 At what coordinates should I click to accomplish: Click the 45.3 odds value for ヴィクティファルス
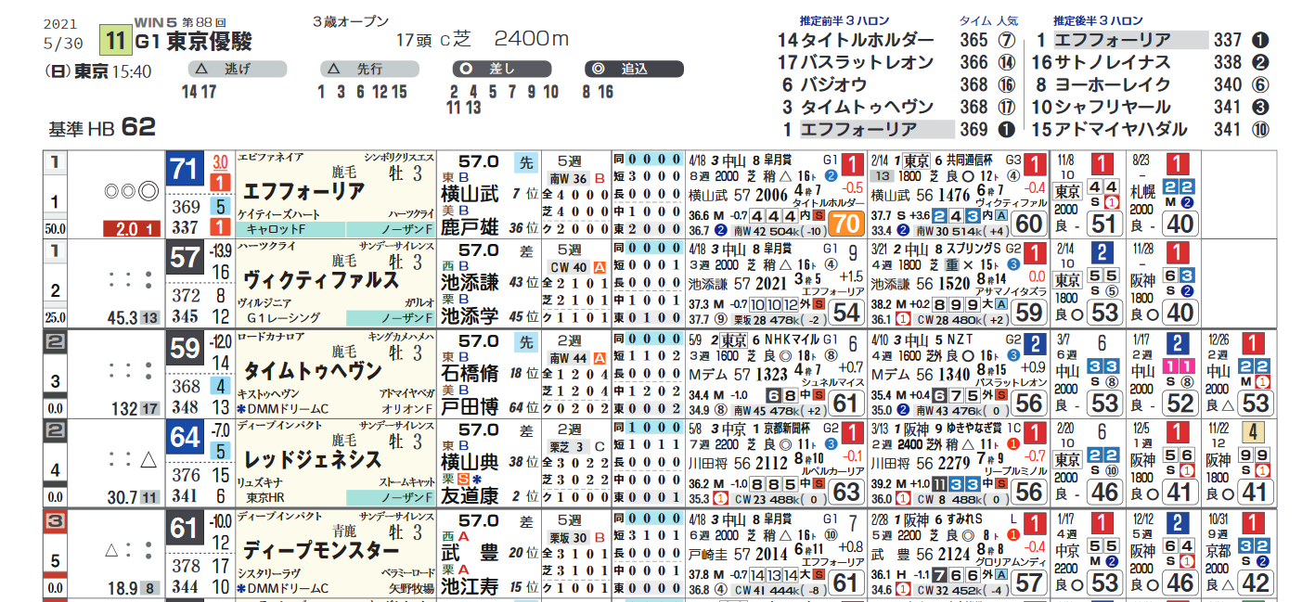coord(122,318)
